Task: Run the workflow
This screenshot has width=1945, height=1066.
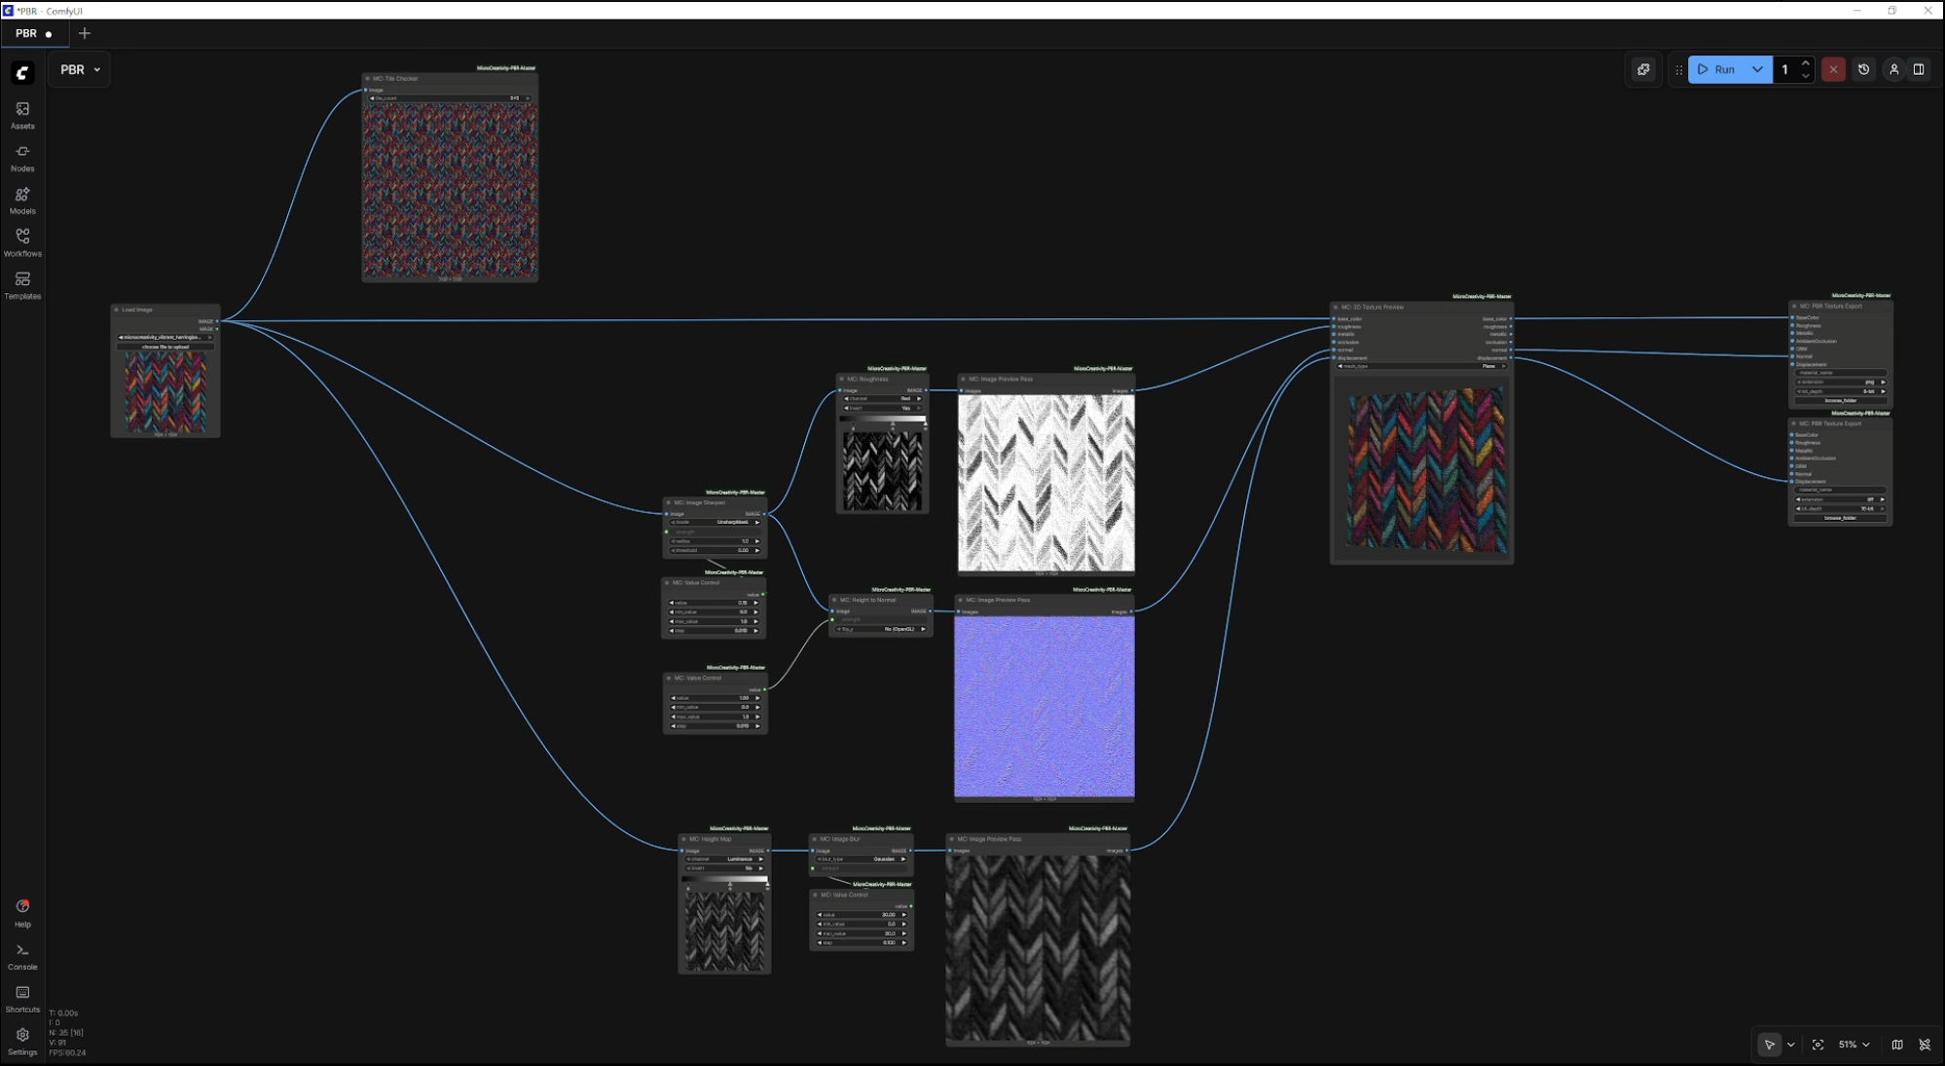Action: [x=1717, y=69]
